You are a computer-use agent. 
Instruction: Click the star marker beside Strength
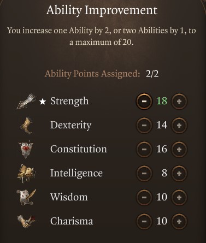pos(43,102)
